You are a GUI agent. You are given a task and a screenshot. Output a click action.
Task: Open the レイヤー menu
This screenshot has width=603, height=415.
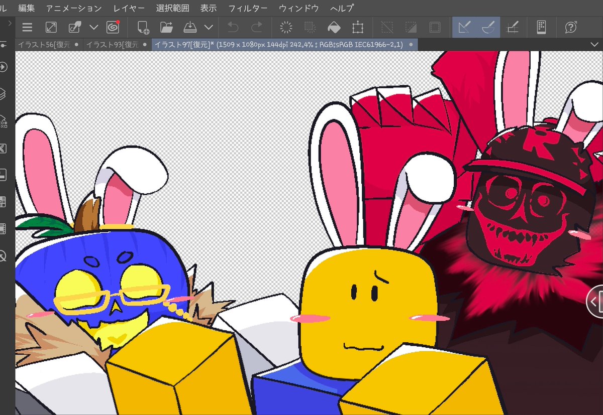[x=129, y=9]
